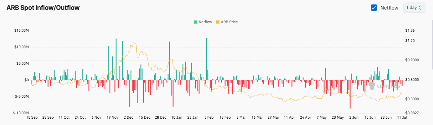Click the 16 Mar date label

(x=257, y=117)
